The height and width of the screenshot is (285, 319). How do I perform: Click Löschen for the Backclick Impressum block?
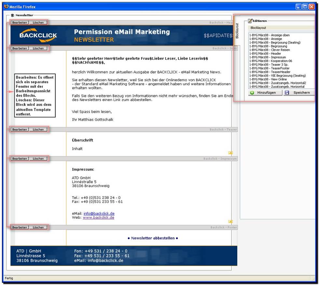38,159
